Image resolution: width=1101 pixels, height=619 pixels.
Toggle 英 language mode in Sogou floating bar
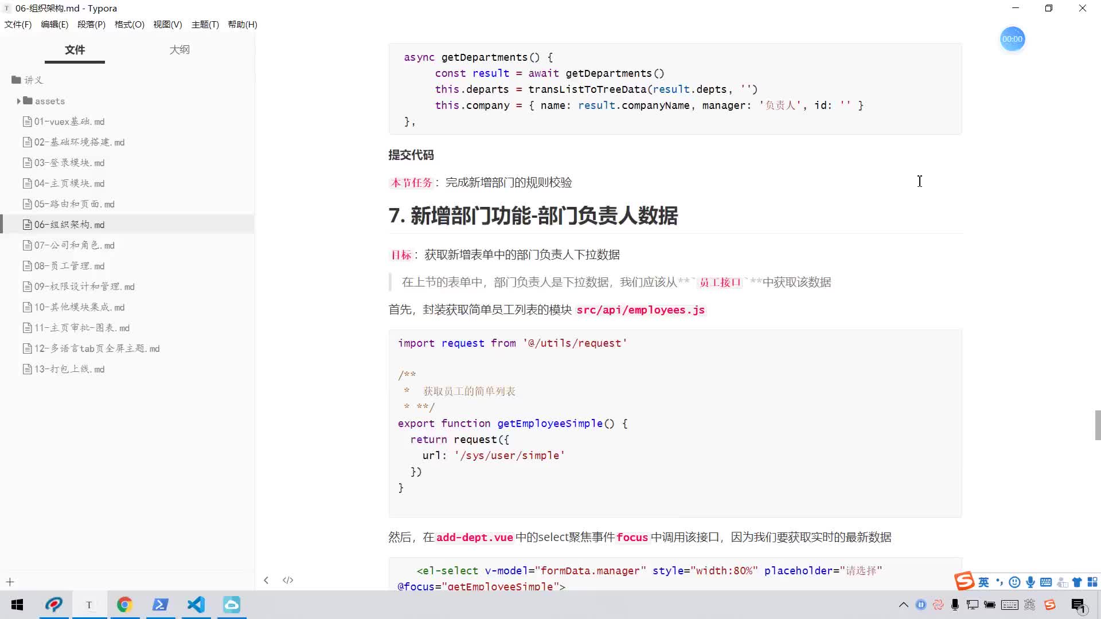click(x=983, y=582)
